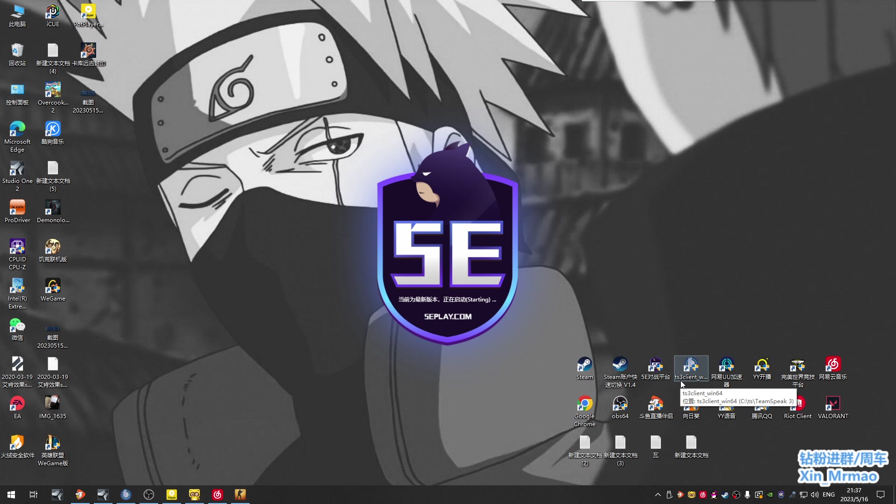Switch to PotPlayer in the taskbar

(x=172, y=495)
